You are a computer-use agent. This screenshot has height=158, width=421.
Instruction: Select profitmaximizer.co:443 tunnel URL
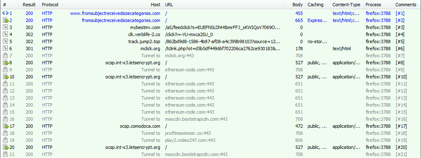pos(188,133)
